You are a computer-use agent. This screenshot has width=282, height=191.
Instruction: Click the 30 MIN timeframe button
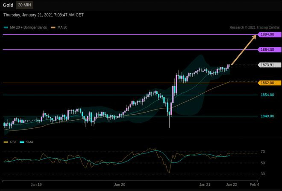24,5
